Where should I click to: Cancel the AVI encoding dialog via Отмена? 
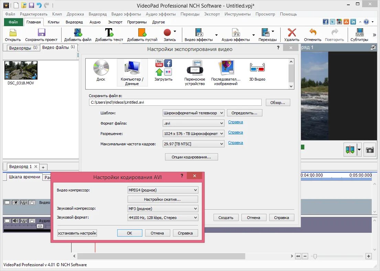158,233
